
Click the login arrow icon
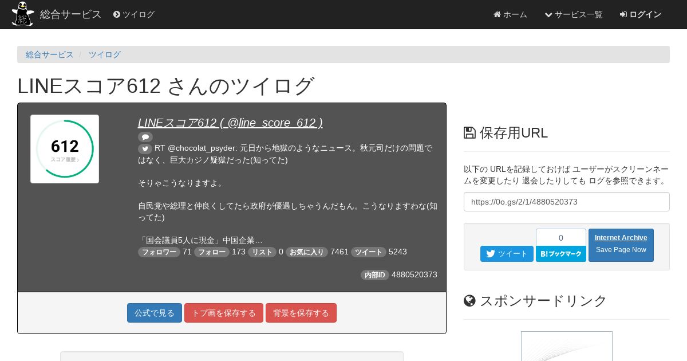coord(623,14)
